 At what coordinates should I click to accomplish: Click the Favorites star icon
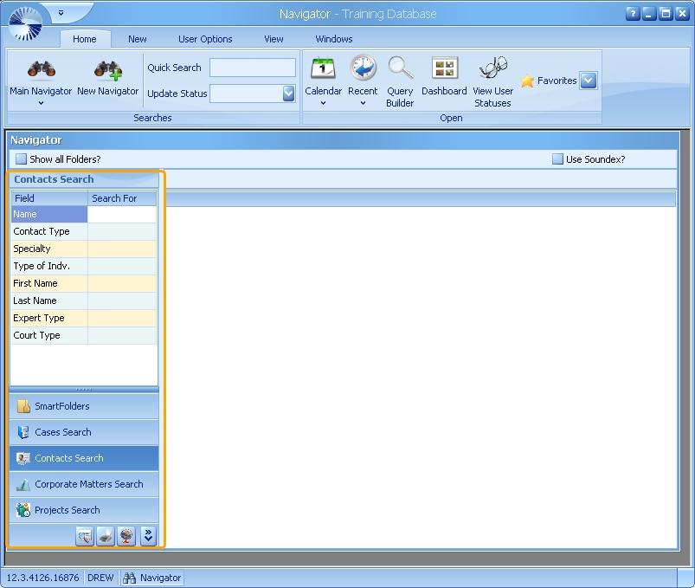(x=527, y=81)
